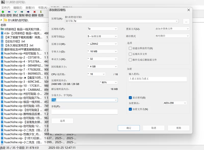Open the AES-256 encryption method dropdown
The height and width of the screenshot is (150, 204).
pos(175,103)
